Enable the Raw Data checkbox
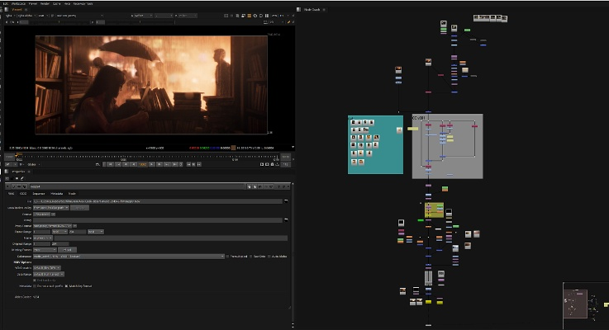Image resolution: width=609 pixels, height=330 pixels. [x=249, y=256]
